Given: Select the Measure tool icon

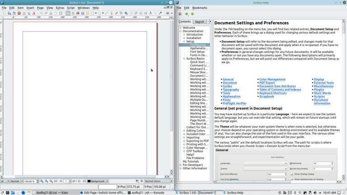Looking at the screenshot, I should [x=150, y=13].
